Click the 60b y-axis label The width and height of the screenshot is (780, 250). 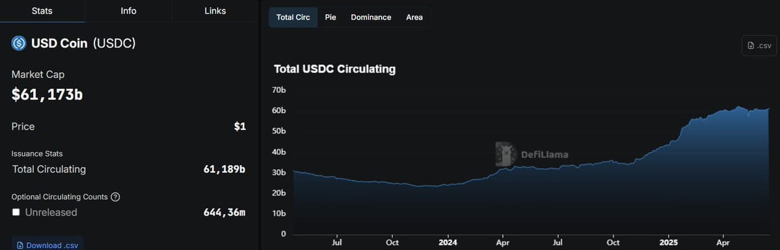click(280, 111)
